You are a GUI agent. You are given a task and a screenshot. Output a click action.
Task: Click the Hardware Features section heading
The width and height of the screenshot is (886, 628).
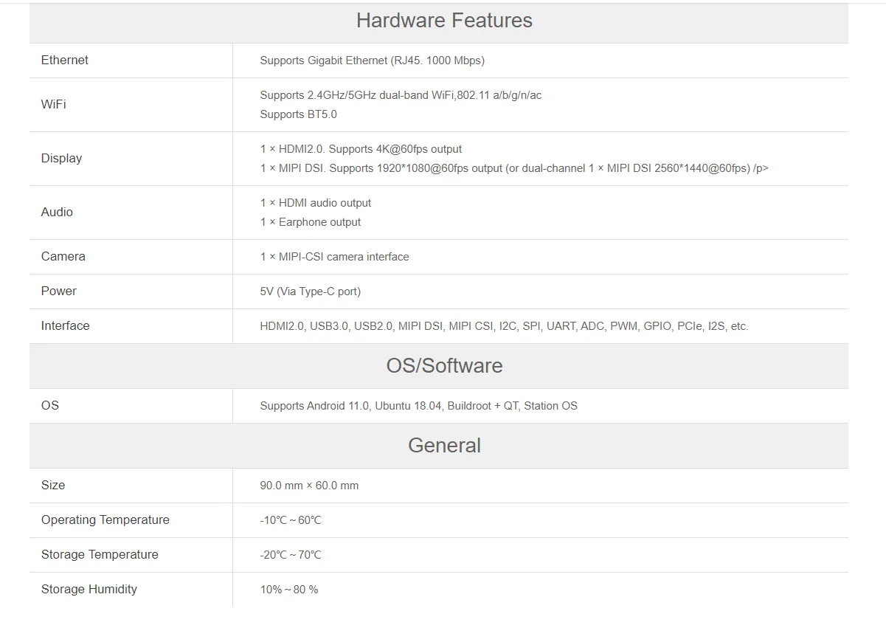[443, 21]
